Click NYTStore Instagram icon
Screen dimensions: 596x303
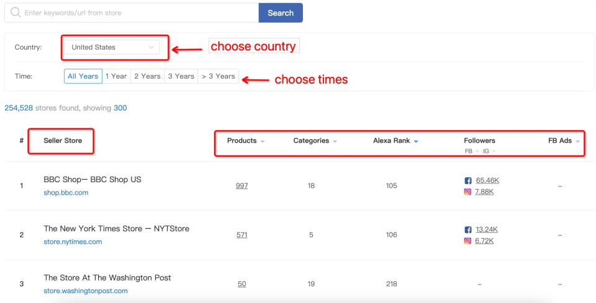point(468,241)
